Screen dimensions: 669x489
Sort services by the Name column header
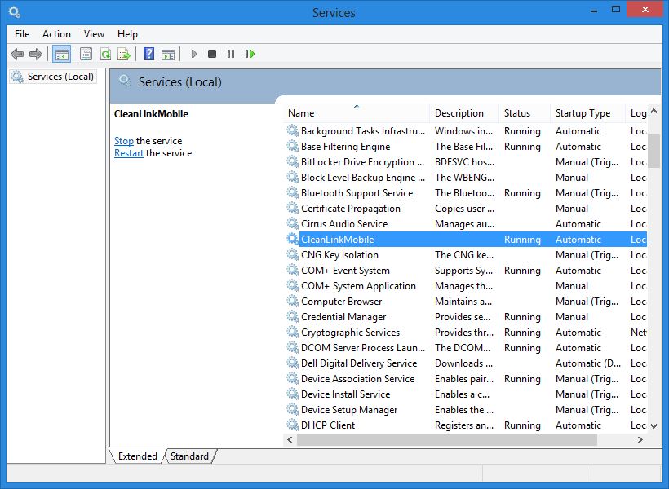coord(301,113)
